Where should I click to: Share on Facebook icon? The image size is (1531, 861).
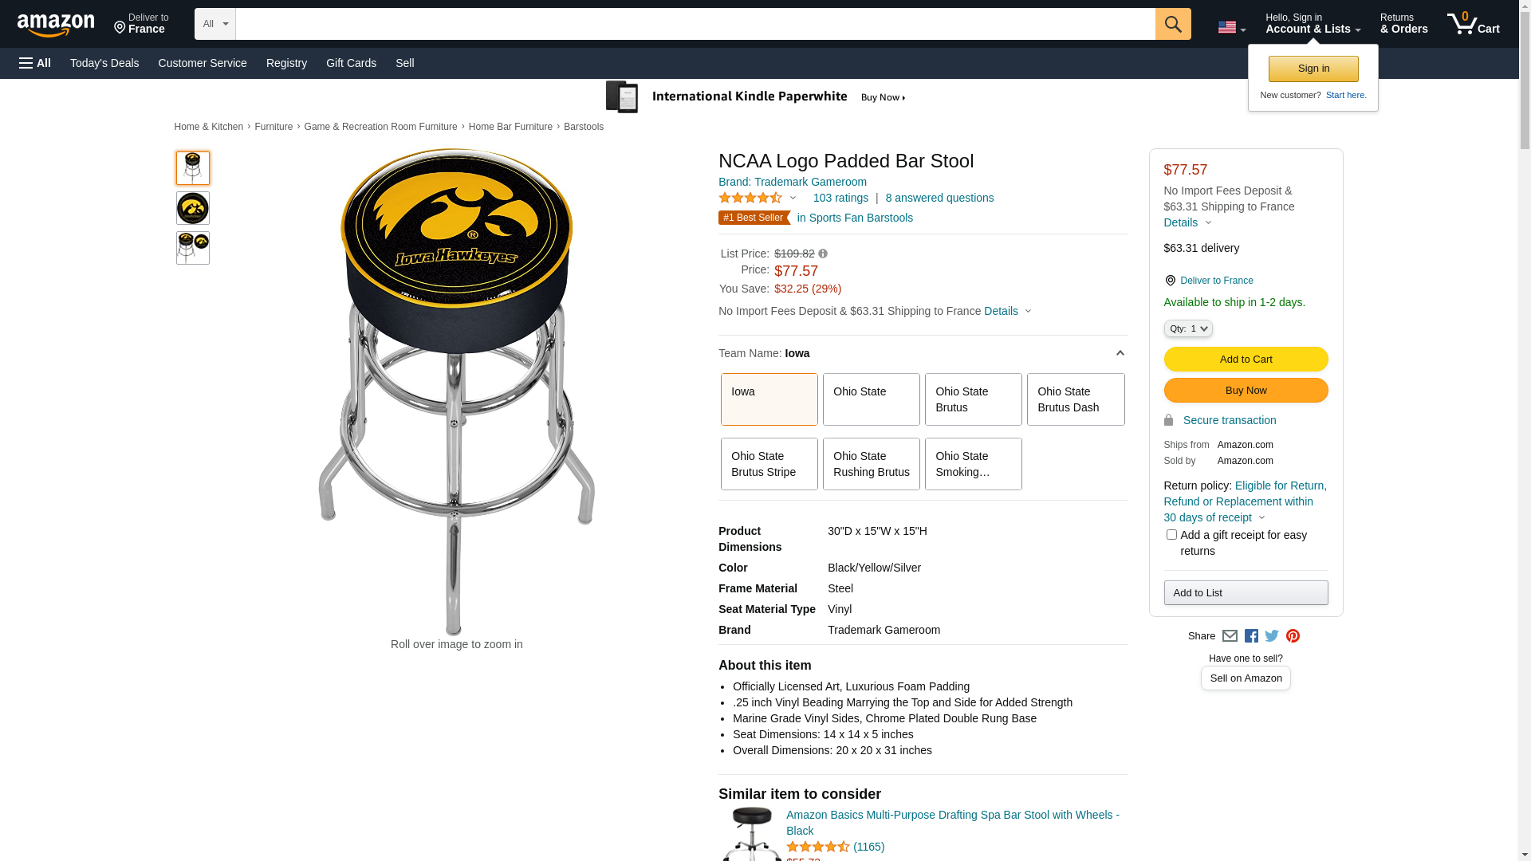[x=1251, y=636]
